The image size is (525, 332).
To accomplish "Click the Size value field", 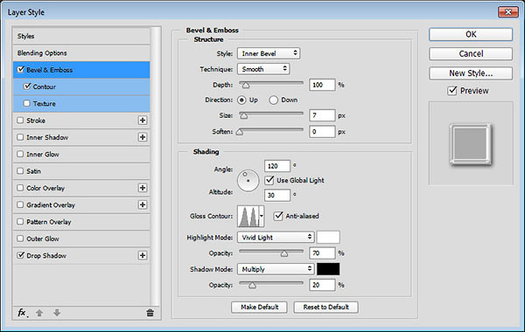I will tap(322, 115).
